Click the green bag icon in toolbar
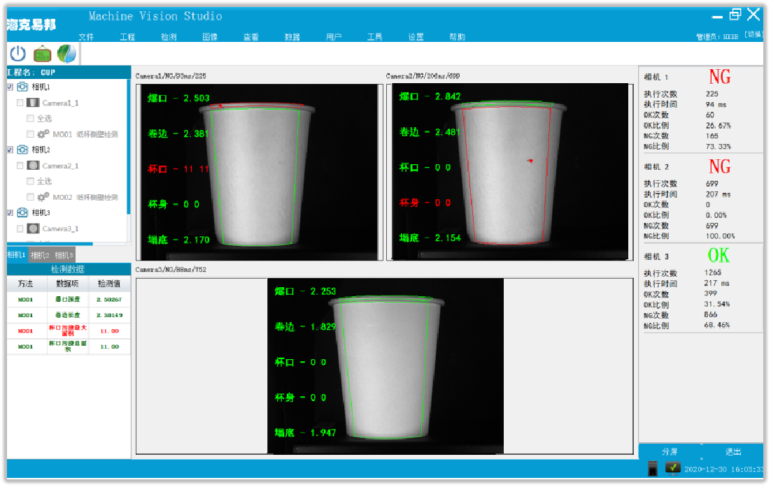 [43, 54]
